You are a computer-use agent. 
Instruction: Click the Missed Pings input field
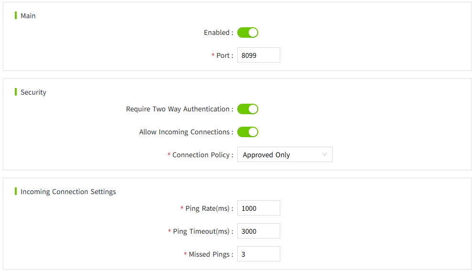pos(258,254)
